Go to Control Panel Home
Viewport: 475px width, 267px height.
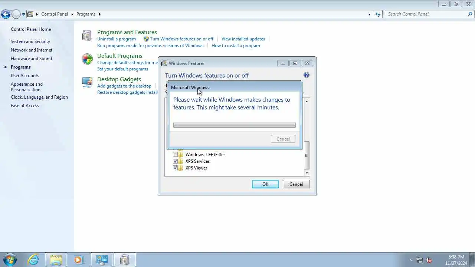point(31,29)
